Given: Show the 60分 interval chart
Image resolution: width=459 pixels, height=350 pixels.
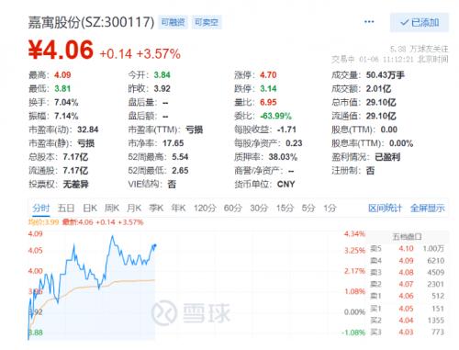Looking at the screenshot, I should pos(233,209).
